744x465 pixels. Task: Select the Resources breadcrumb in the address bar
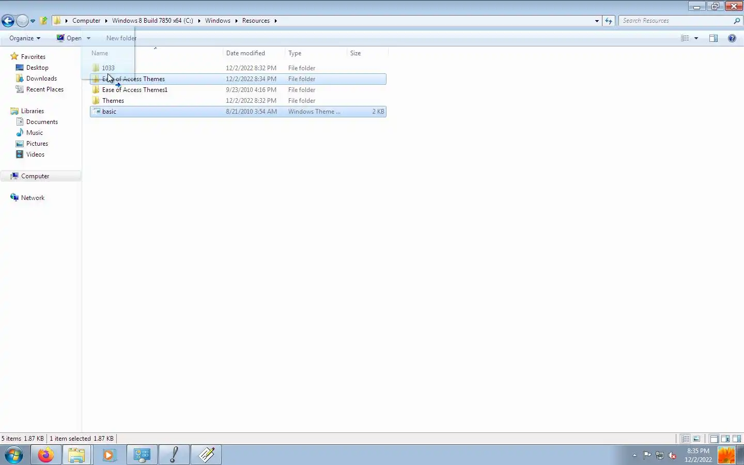click(256, 21)
